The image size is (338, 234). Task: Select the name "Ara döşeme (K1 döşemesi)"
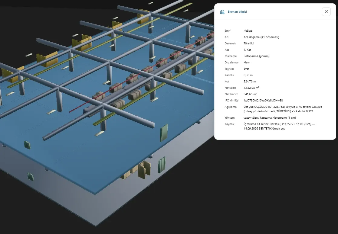(261, 37)
